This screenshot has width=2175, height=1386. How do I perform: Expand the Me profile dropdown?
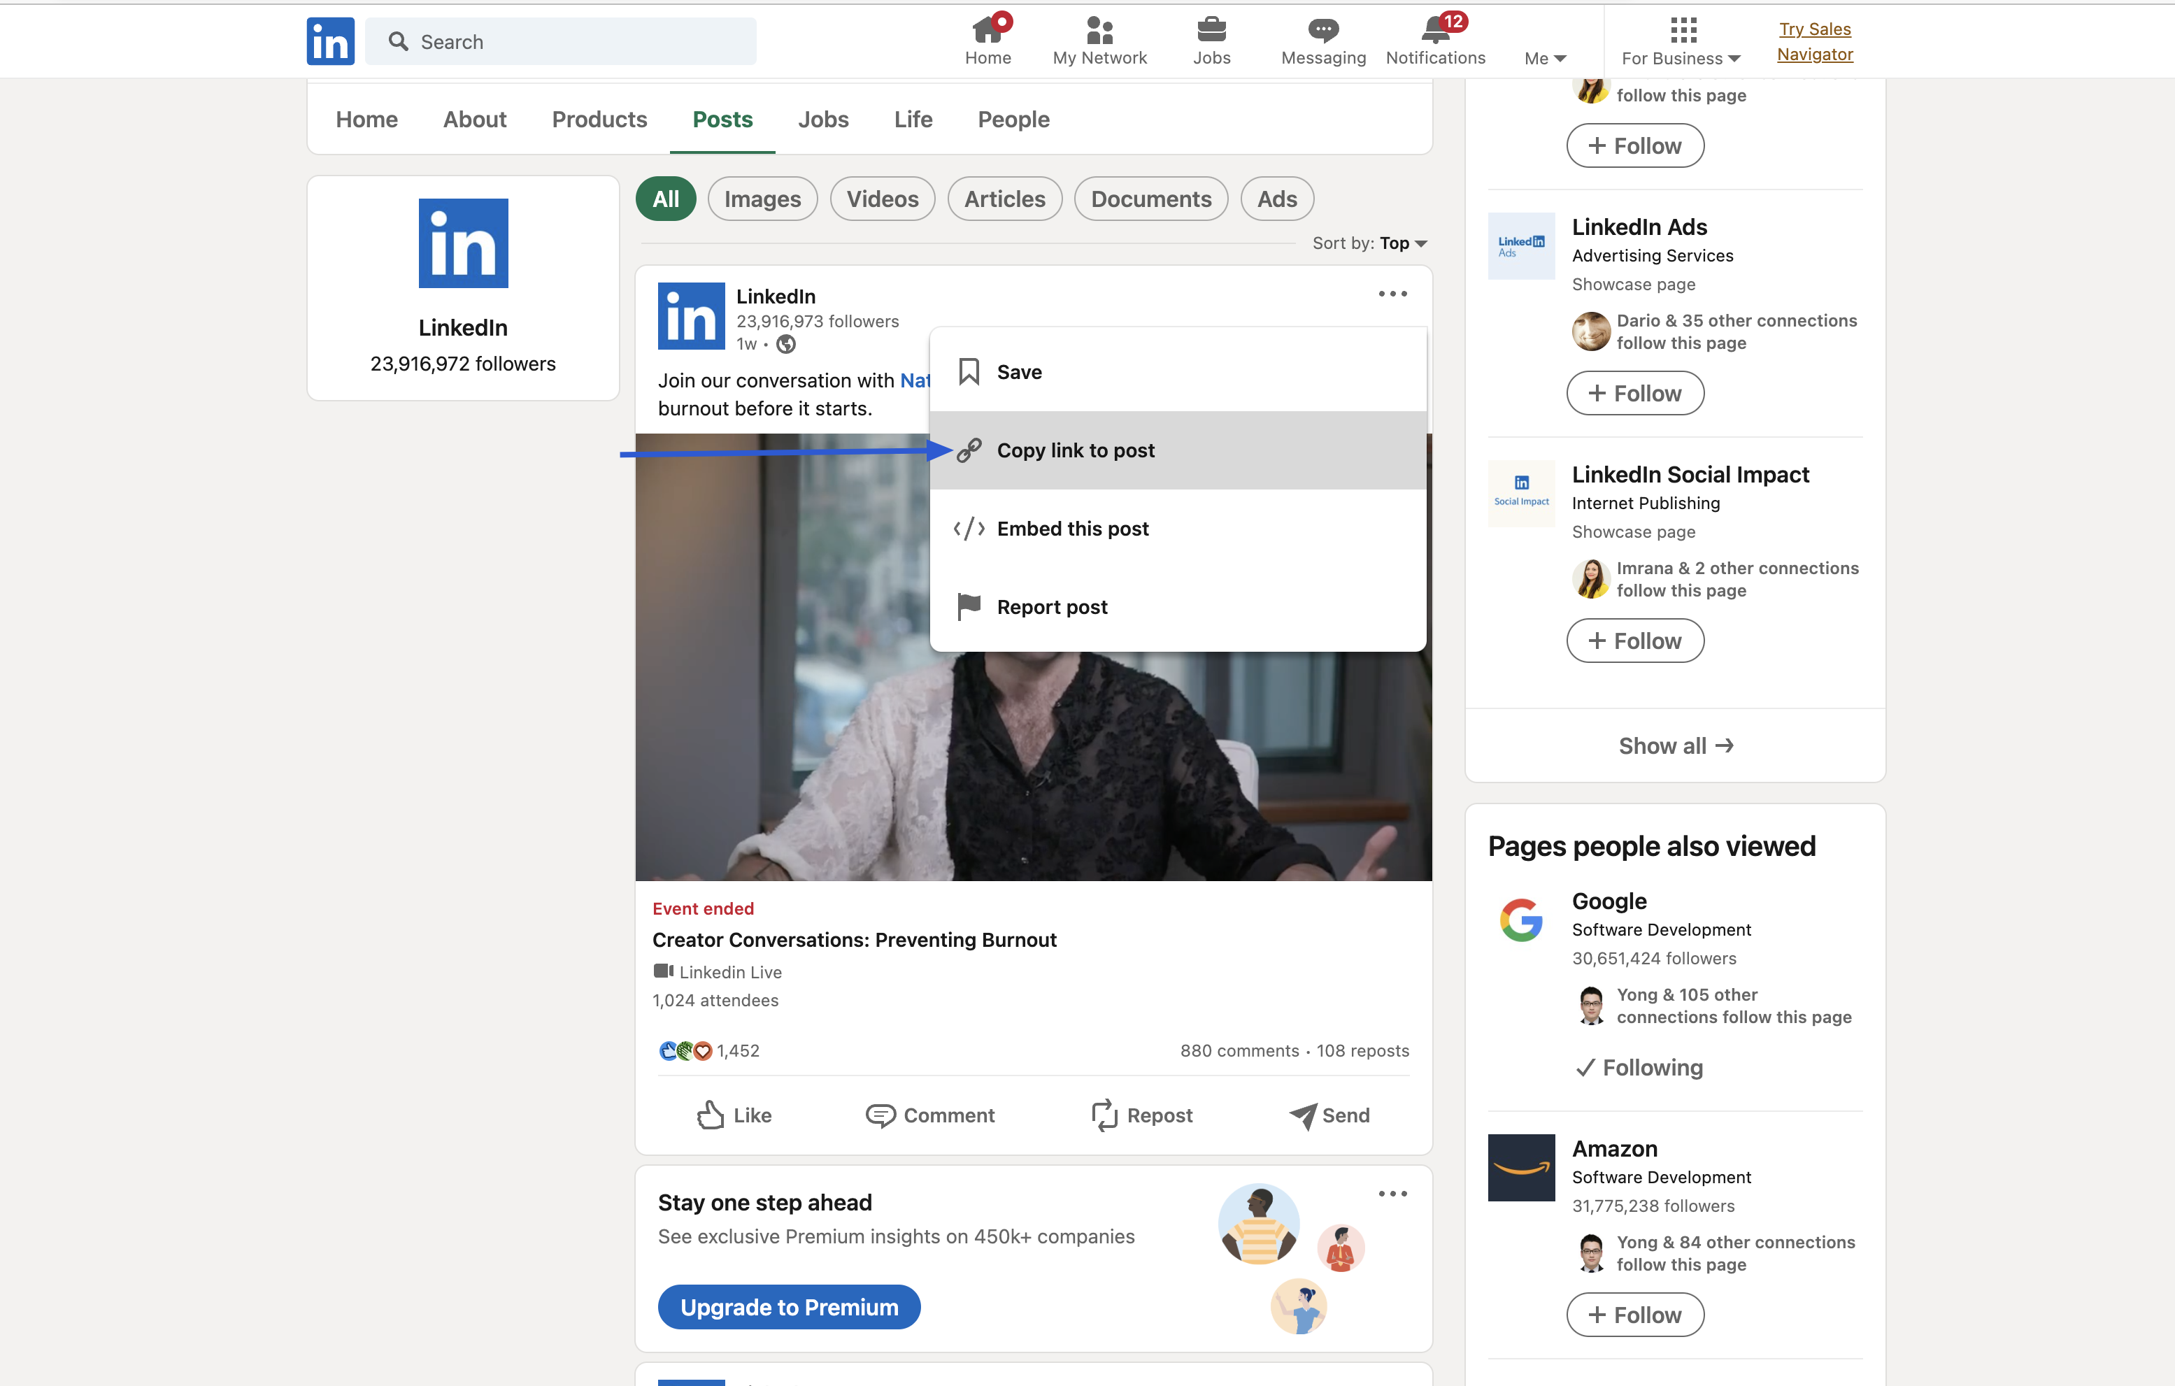1543,58
